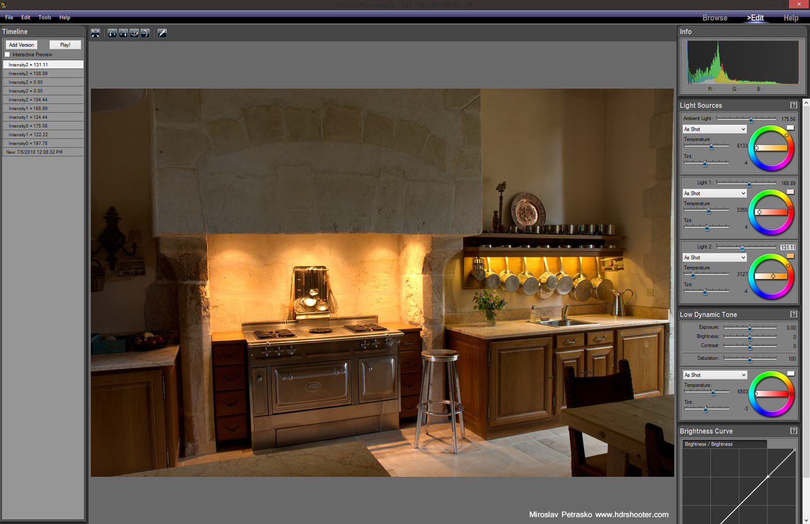Open help for Brightness Curve panel
The image size is (810, 524).
click(x=794, y=431)
